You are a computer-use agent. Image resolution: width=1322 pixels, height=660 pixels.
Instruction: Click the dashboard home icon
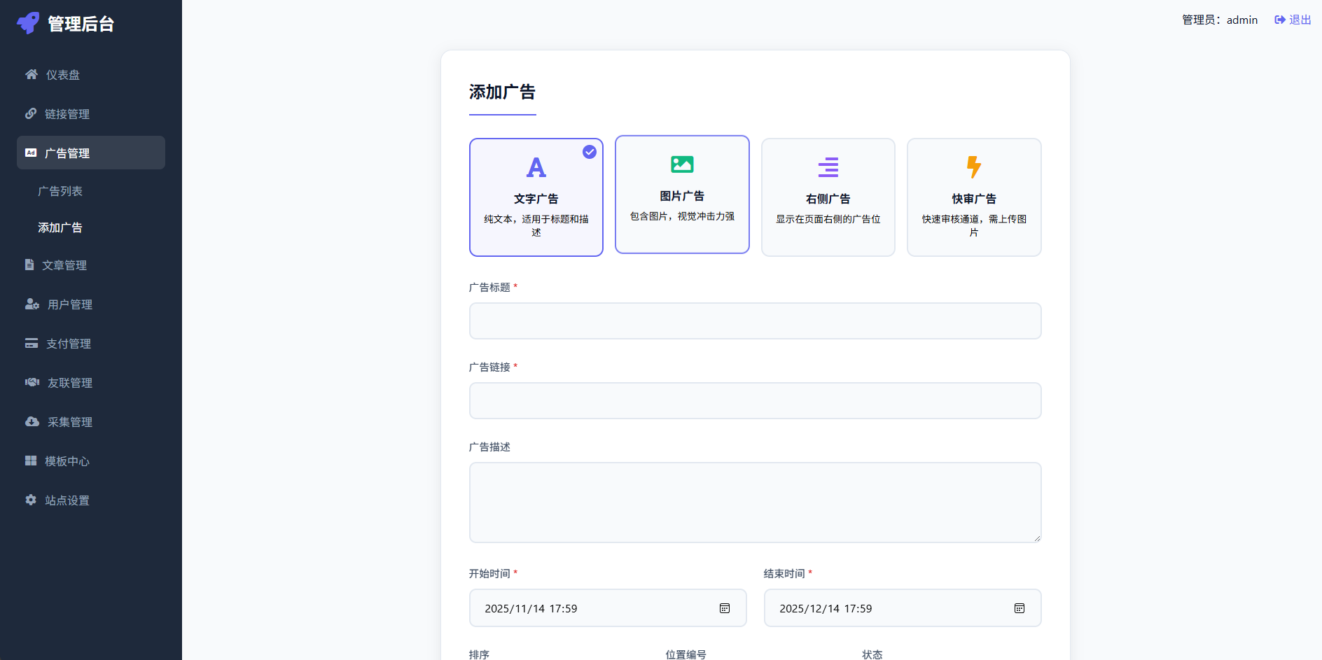(x=32, y=74)
